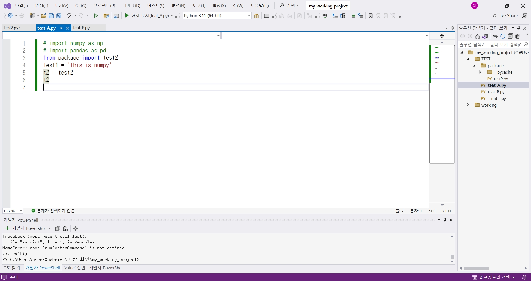This screenshot has height=281, width=531.
Task: Pin the Solution Explorer panel
Action: 519,28
